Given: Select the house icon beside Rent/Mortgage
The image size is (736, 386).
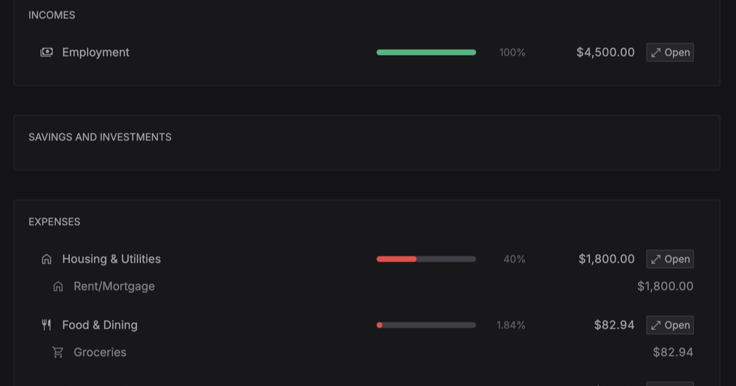Looking at the screenshot, I should tap(58, 286).
